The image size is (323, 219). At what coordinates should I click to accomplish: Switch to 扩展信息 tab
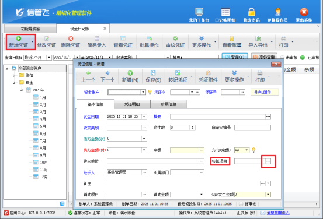pos(169,104)
